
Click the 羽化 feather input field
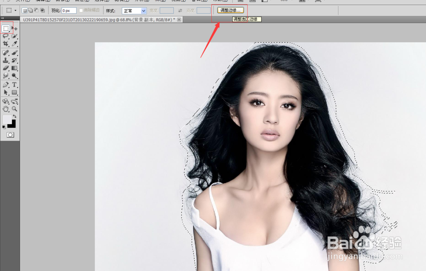click(x=69, y=11)
